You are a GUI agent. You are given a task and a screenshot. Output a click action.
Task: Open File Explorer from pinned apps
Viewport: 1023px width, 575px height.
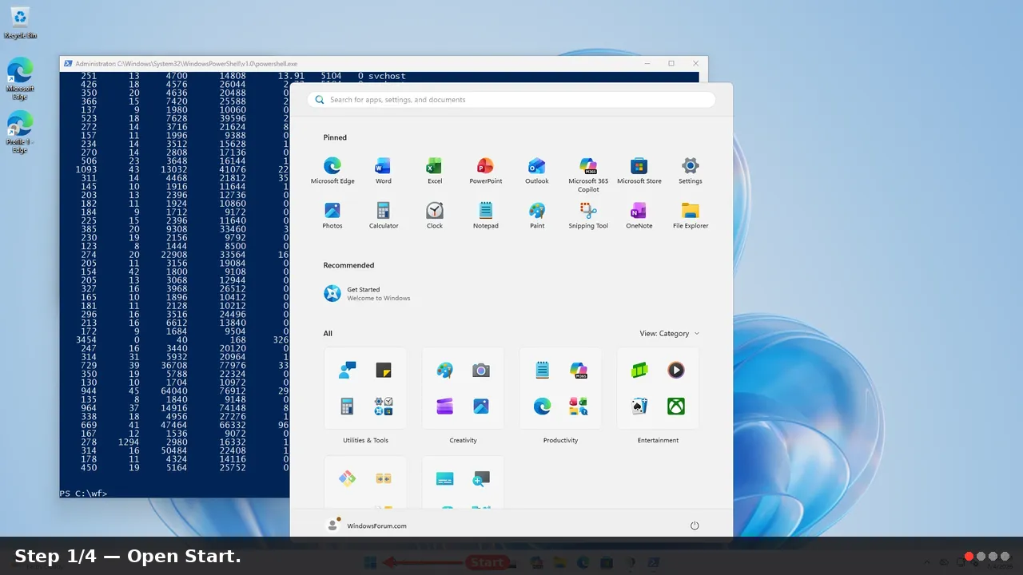pos(691,215)
